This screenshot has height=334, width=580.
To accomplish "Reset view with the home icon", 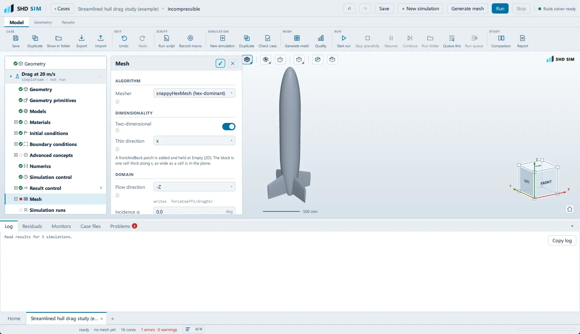I will 569,209.
